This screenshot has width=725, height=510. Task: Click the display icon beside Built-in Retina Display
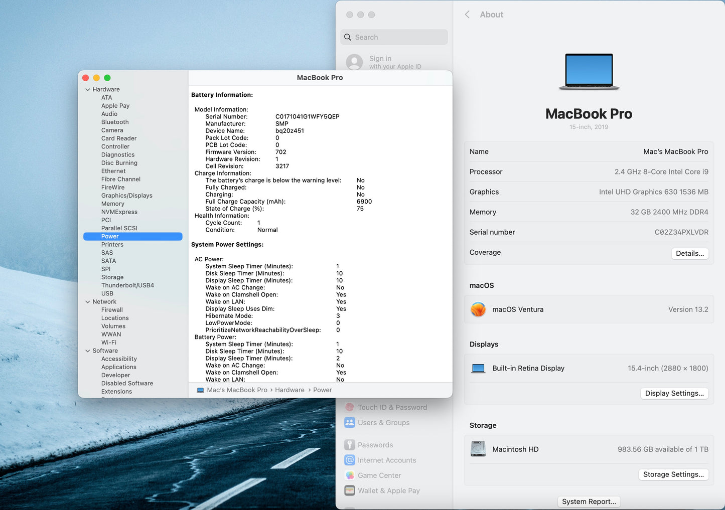point(478,368)
